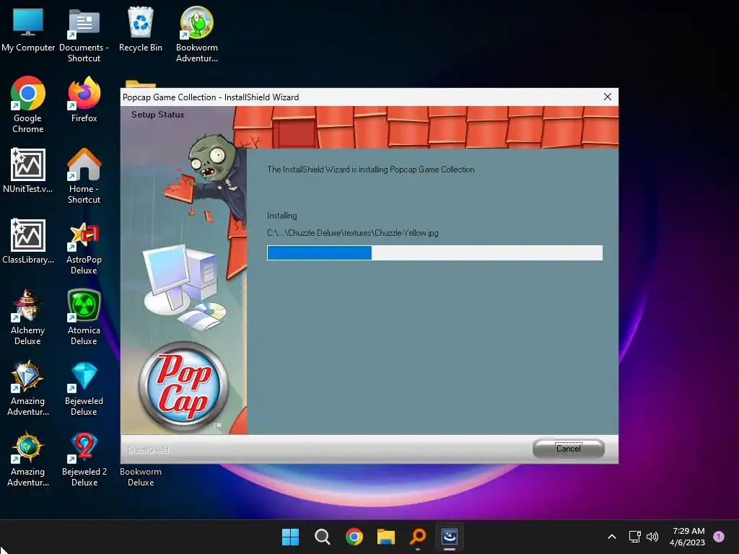Open File Explorer from the taskbar

point(385,537)
